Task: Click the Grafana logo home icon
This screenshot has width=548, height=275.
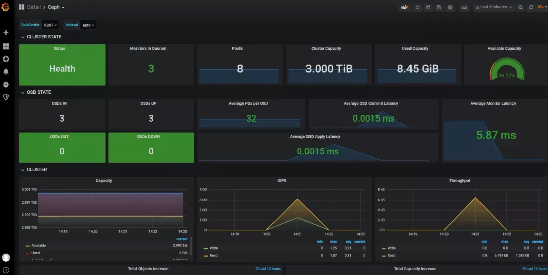Action: tap(6, 7)
